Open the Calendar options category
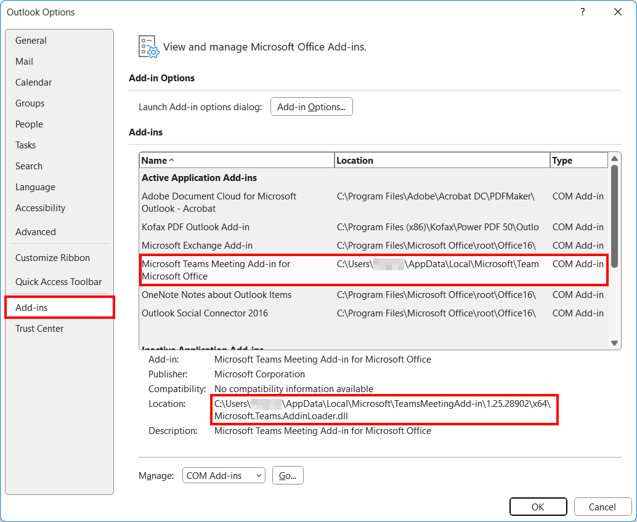This screenshot has width=637, height=522. tap(33, 82)
